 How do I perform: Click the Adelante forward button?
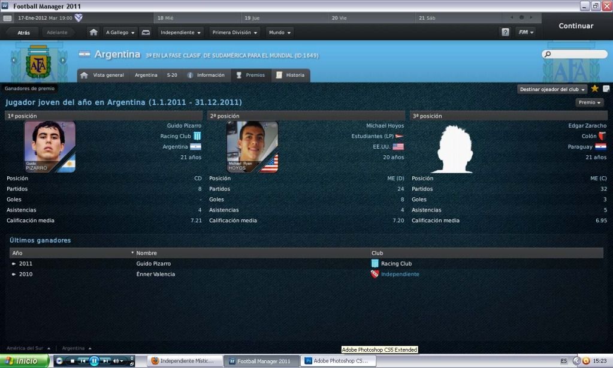coord(57,32)
